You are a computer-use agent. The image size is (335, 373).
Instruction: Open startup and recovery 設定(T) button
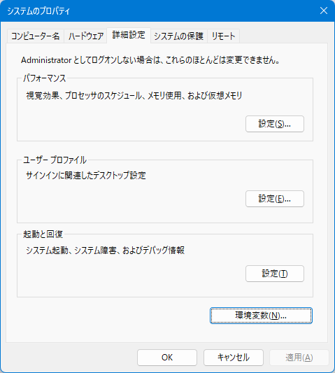click(275, 274)
